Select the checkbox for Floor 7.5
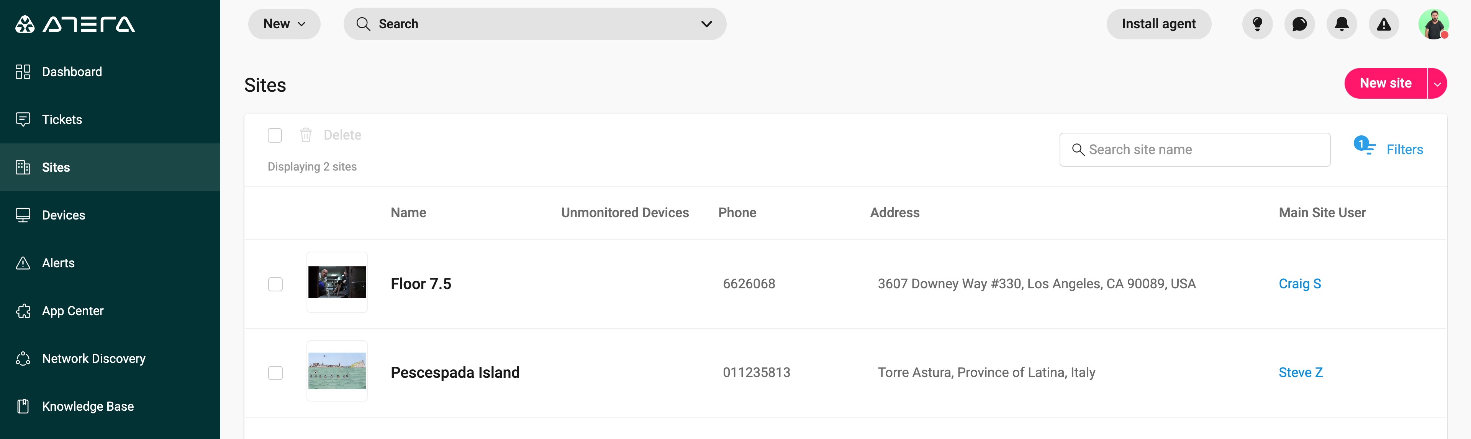This screenshot has height=439, width=1471. tap(275, 284)
